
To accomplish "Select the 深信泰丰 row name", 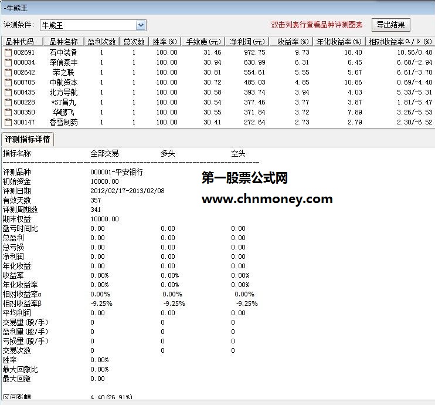I will [x=63, y=62].
